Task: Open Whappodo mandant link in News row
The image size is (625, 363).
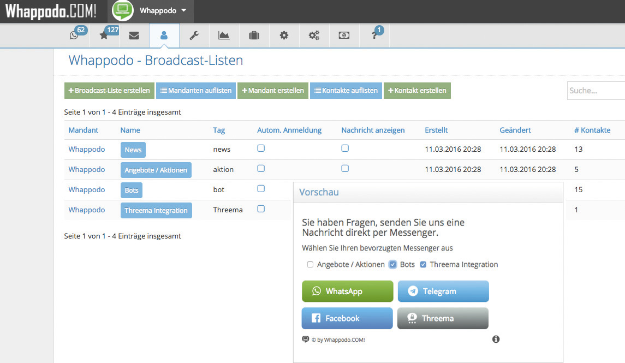Action: tap(86, 149)
